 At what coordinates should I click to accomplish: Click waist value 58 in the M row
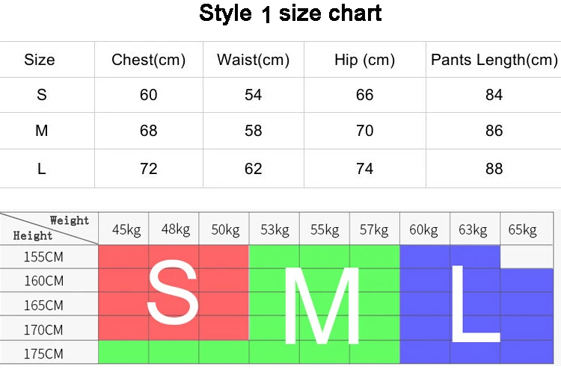click(253, 131)
